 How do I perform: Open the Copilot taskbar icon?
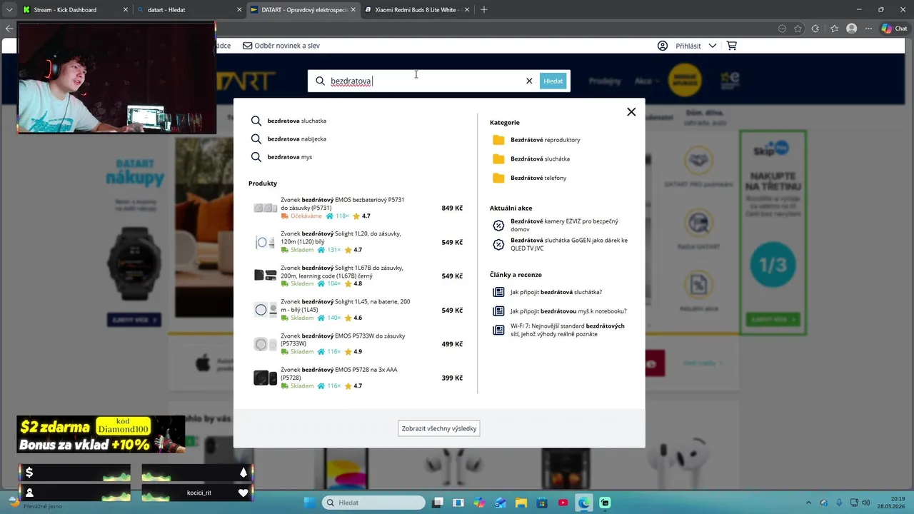tap(479, 503)
